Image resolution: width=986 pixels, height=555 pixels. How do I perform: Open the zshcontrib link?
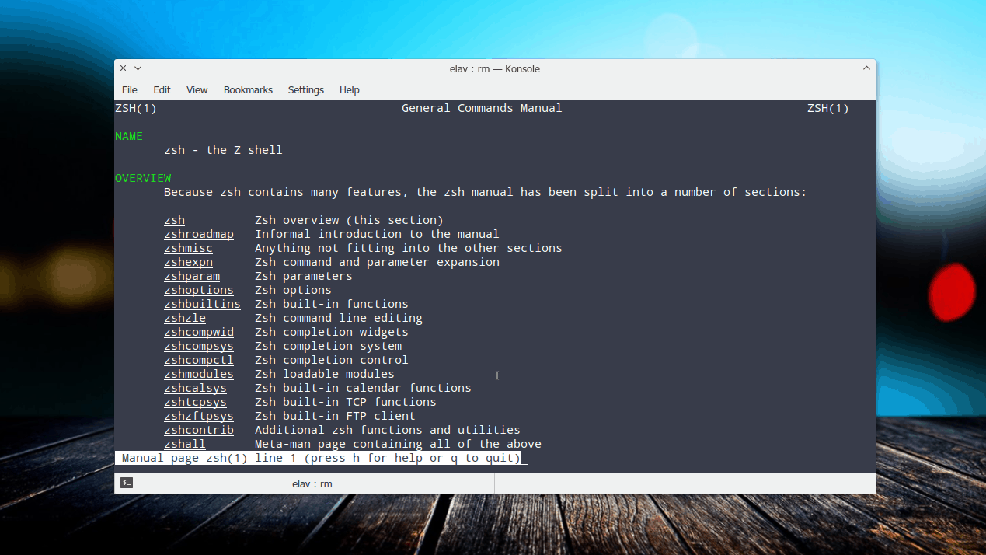point(199,430)
